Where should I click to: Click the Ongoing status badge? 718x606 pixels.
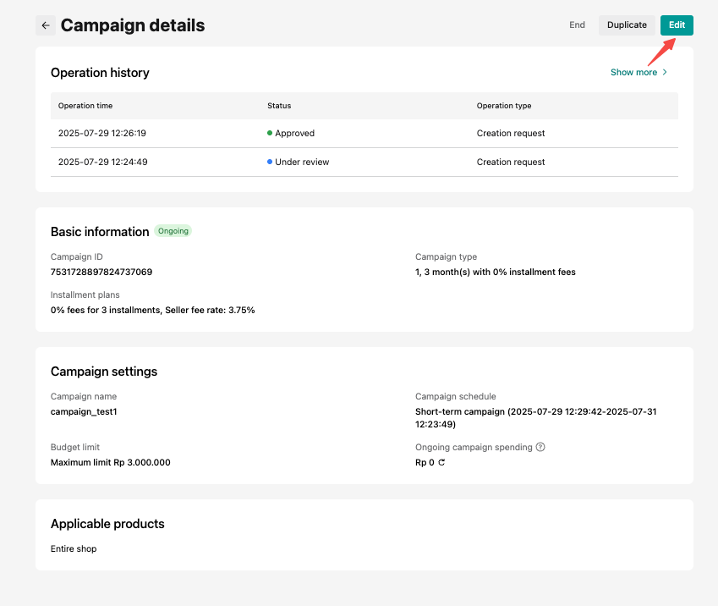pos(173,231)
